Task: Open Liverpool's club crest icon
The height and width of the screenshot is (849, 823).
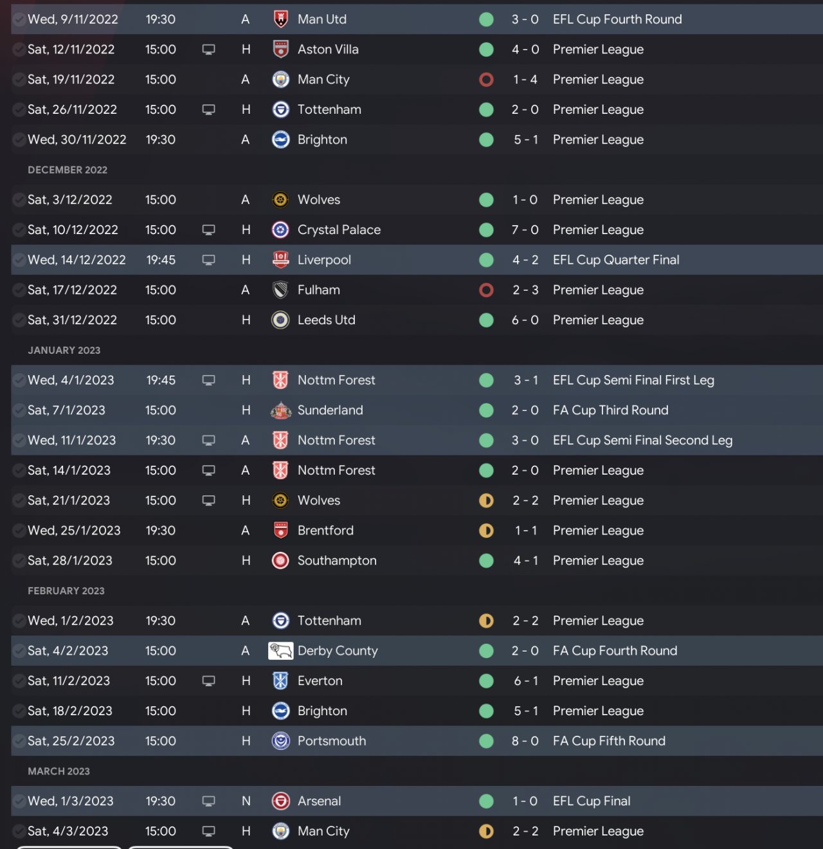Action: pyautogui.click(x=281, y=260)
